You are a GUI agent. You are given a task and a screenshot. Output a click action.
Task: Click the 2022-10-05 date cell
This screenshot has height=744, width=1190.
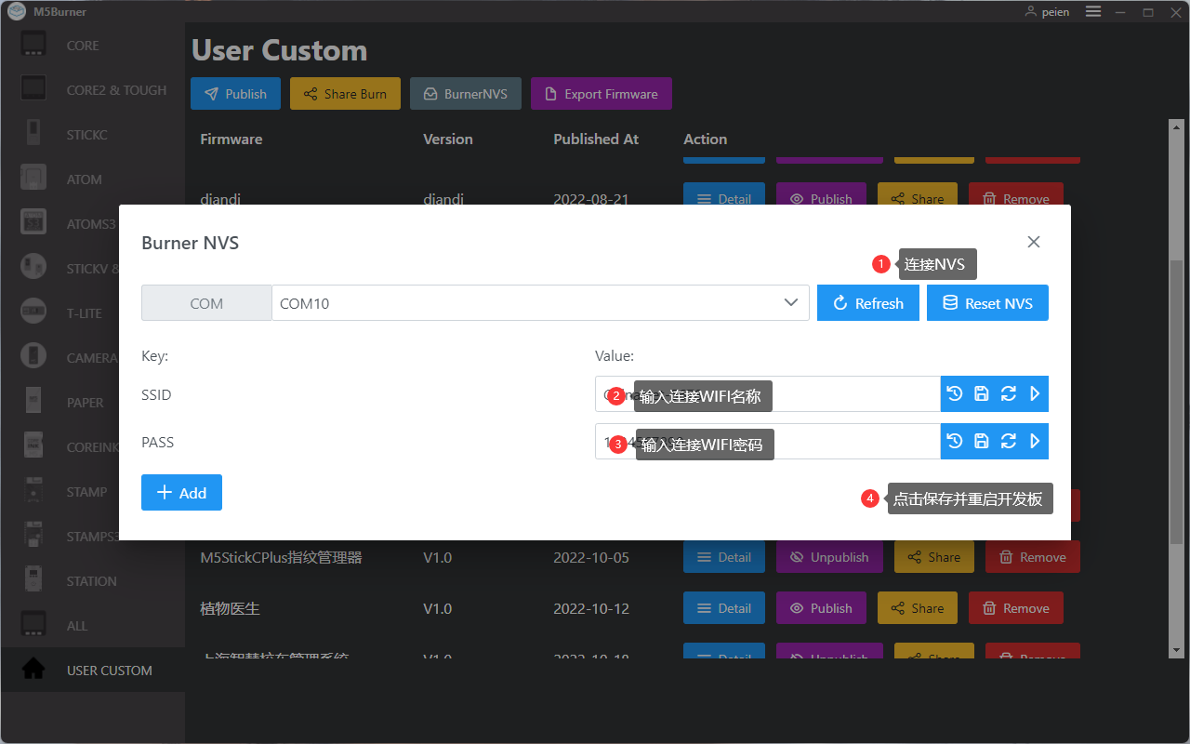[591, 557]
